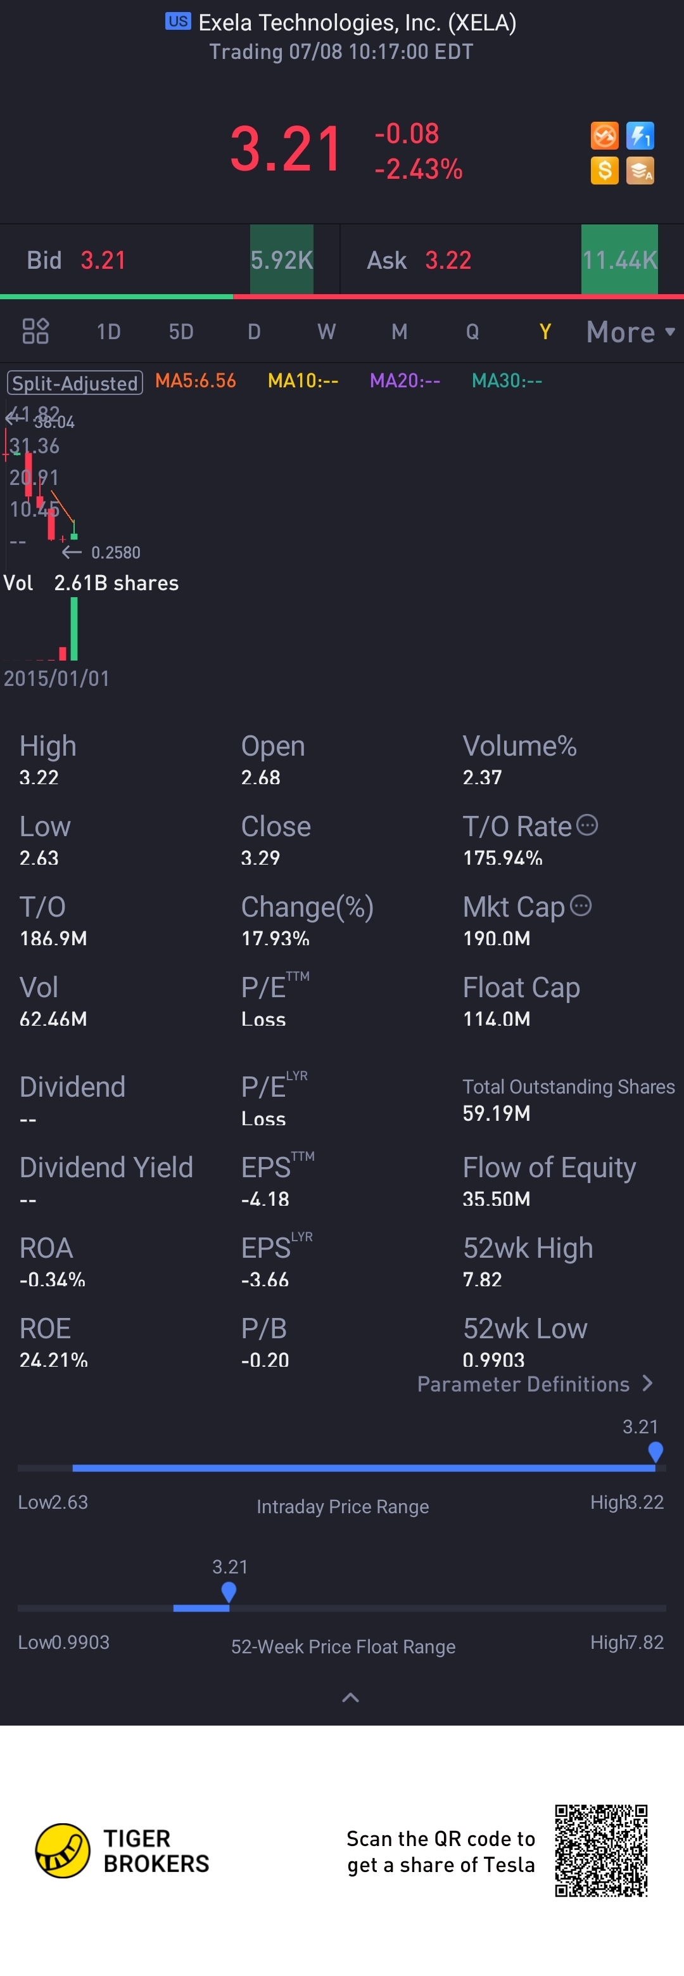This screenshot has height=1976, width=684.
Task: Tap the Tesla share QR code
Action: tap(601, 1850)
